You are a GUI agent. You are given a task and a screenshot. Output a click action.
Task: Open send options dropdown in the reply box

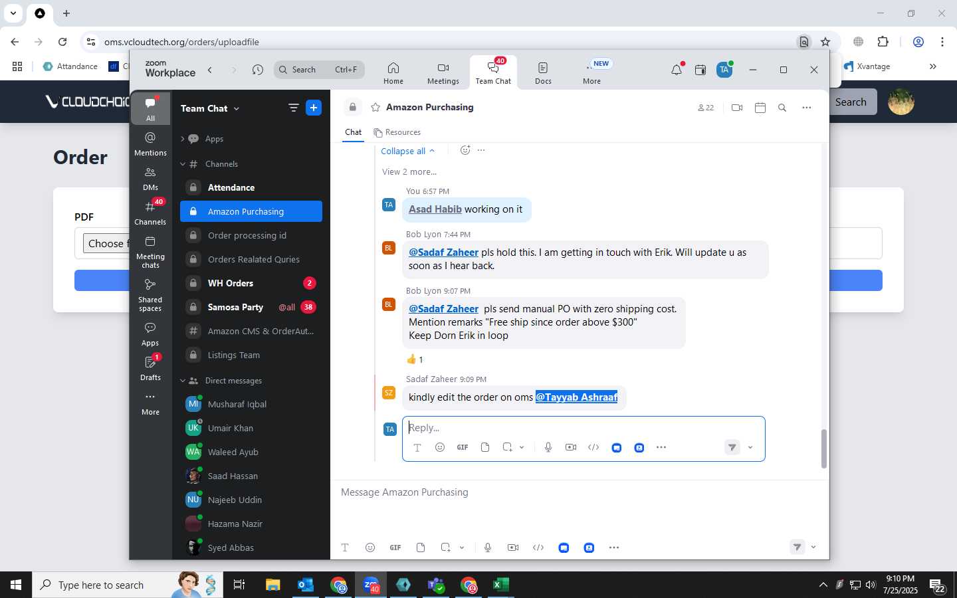pos(750,448)
